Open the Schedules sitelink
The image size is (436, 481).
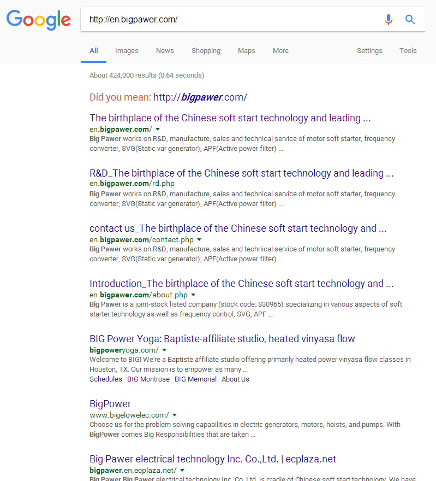106,379
